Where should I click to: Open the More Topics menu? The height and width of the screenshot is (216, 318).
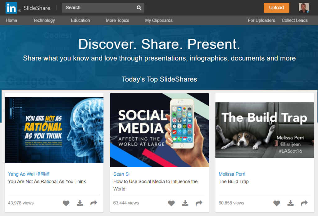[117, 20]
